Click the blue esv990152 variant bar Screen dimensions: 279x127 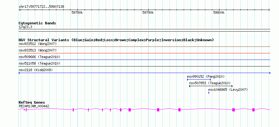pyautogui.click(x=199, y=80)
